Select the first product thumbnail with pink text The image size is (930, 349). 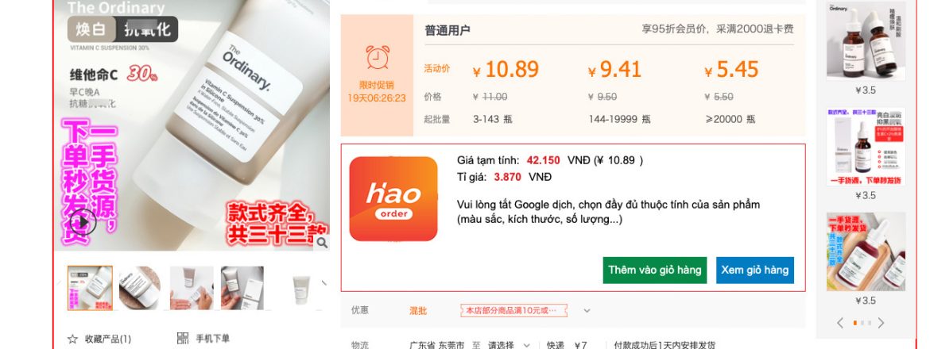click(90, 288)
